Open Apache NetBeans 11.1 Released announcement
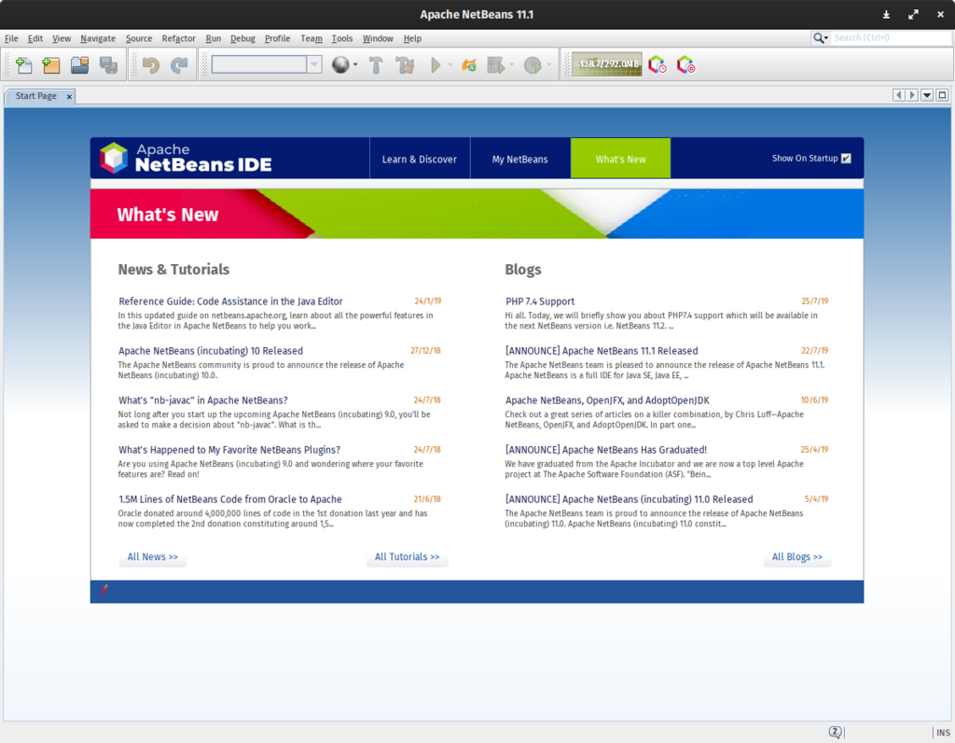Image resolution: width=955 pixels, height=743 pixels. click(602, 350)
